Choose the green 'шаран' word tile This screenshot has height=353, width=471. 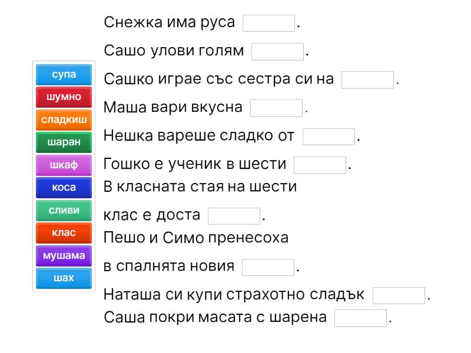pos(64,142)
